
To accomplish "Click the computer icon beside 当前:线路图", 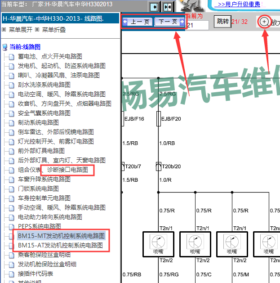I will click(x=5, y=47).
